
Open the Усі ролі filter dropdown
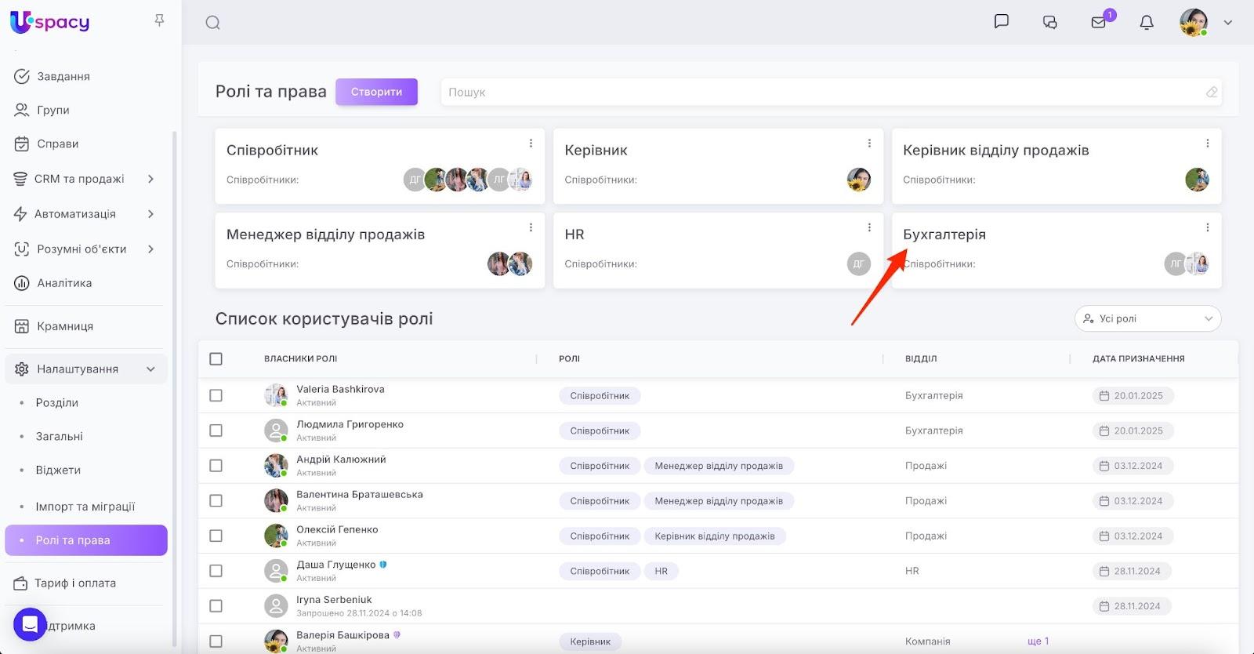point(1147,318)
